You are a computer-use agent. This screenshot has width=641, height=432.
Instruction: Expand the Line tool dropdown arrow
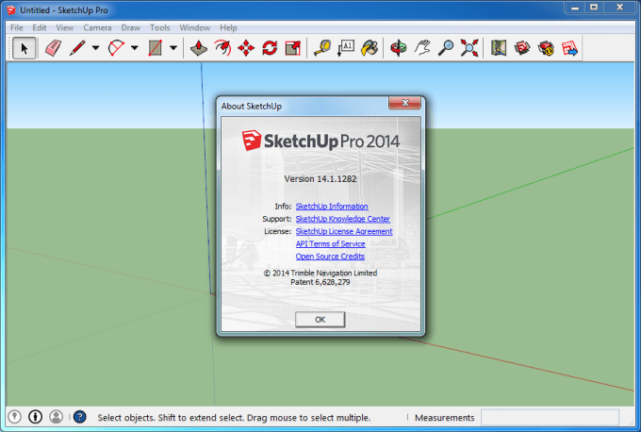click(95, 48)
